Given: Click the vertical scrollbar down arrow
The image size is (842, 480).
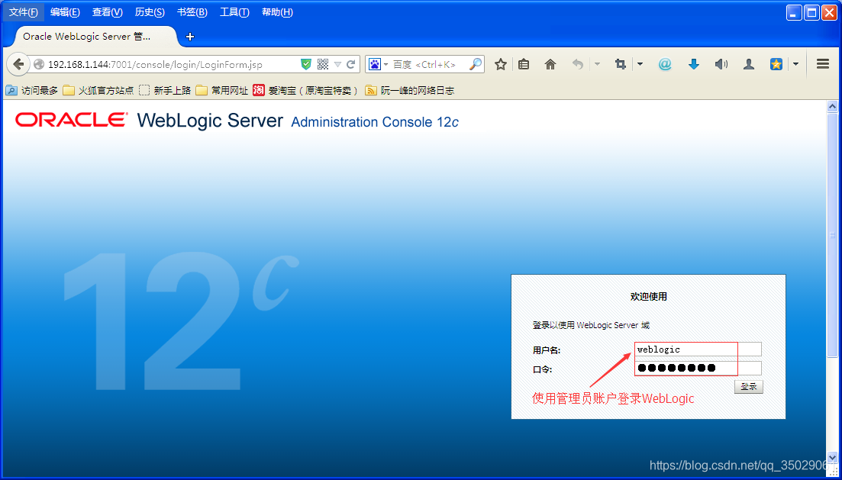Looking at the screenshot, I should 832,457.
